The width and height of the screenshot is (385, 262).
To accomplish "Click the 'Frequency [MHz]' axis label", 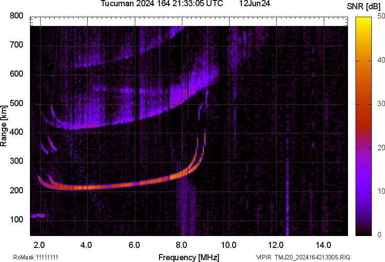I will pyautogui.click(x=189, y=258).
